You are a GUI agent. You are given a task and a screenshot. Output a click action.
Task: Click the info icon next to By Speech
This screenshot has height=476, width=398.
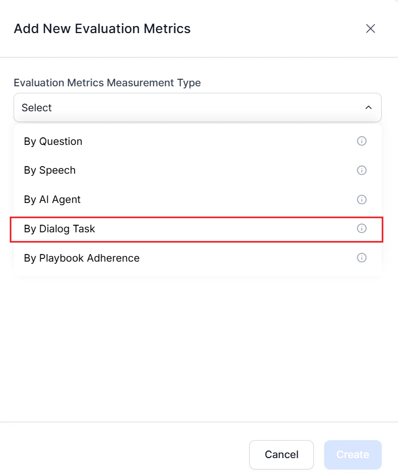pyautogui.click(x=362, y=170)
